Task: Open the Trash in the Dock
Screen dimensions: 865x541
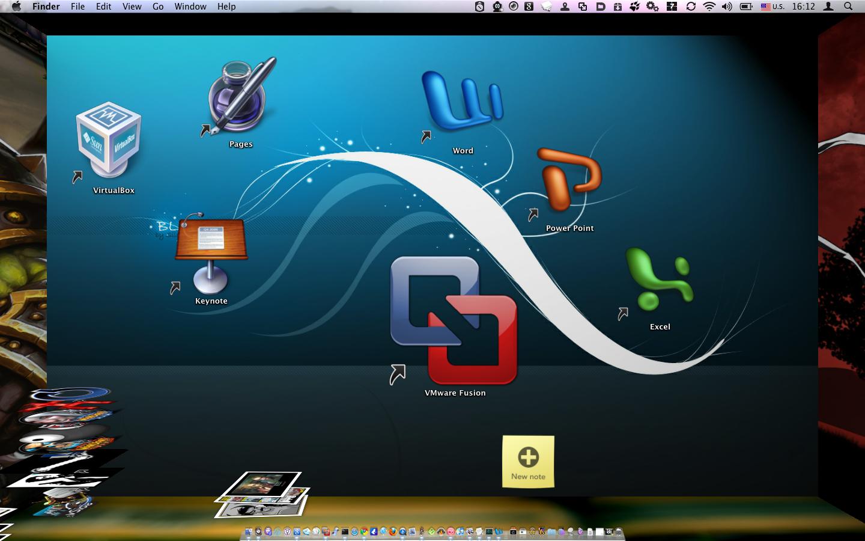Action: pos(618,531)
